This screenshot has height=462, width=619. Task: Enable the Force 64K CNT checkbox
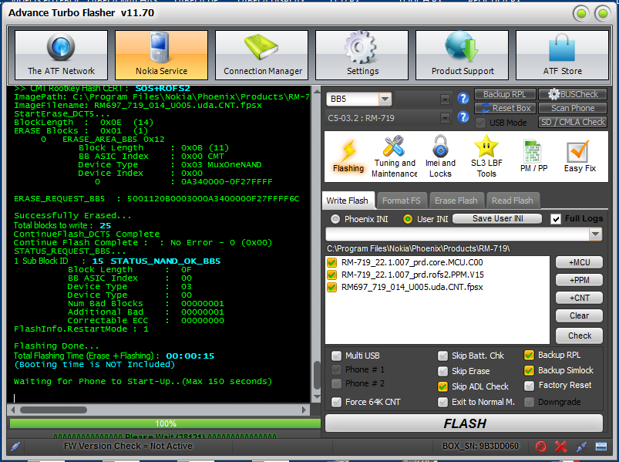click(336, 402)
